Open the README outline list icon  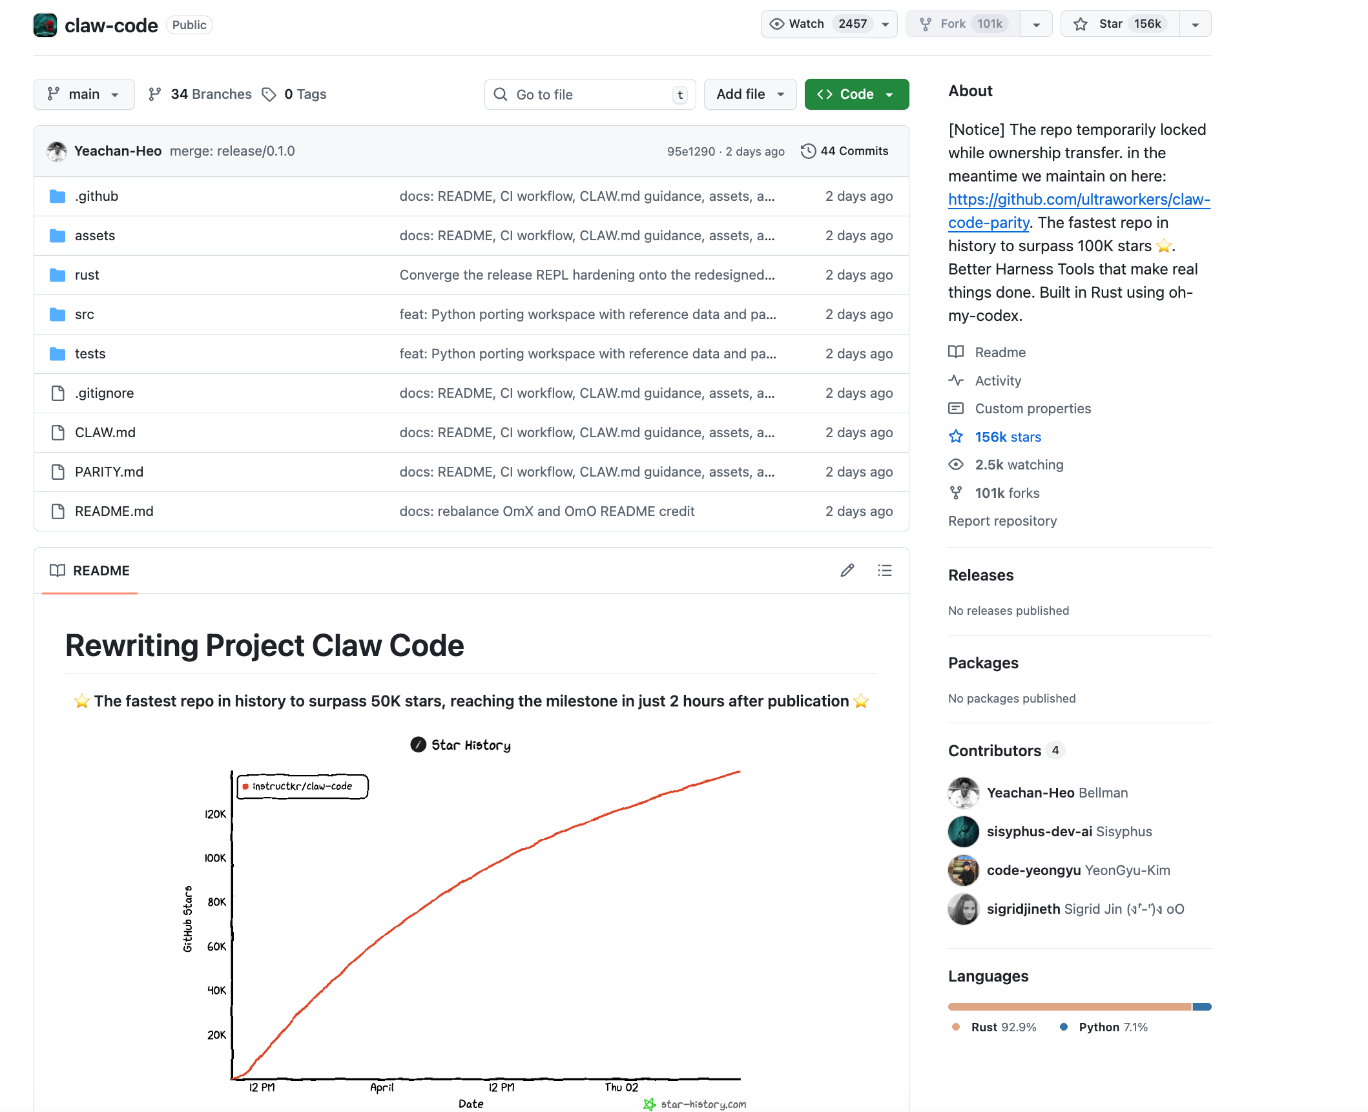884,570
